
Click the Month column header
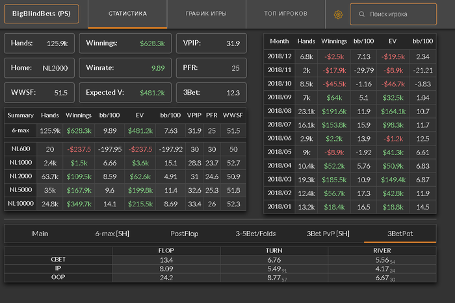tap(279, 41)
